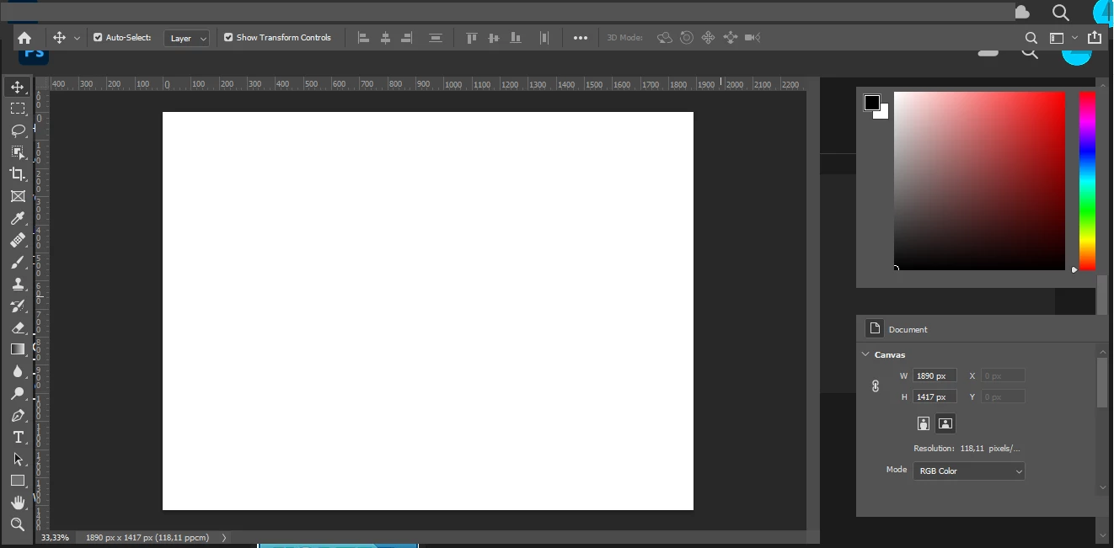Viewport: 1114px width, 548px height.
Task: Select the Path Selection tool
Action: [x=18, y=459]
